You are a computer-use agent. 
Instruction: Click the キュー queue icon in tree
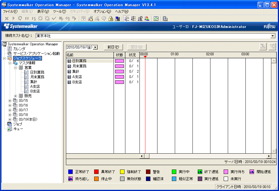pos(10,129)
